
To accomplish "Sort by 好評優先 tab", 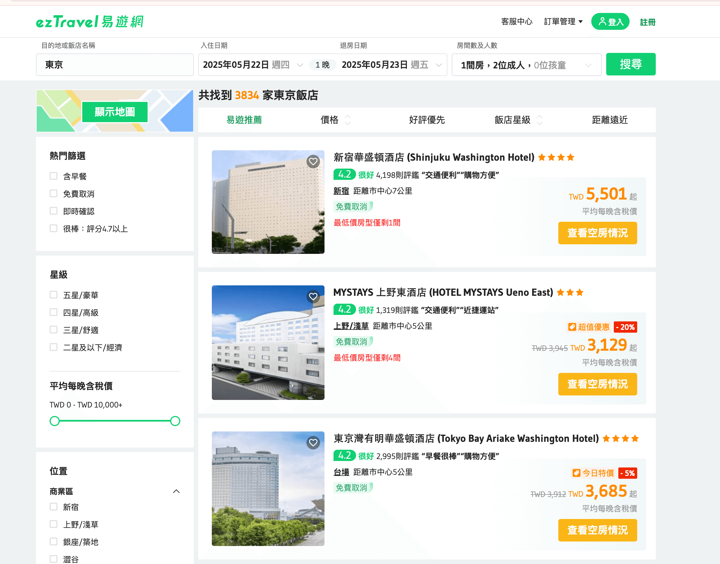I will (426, 120).
